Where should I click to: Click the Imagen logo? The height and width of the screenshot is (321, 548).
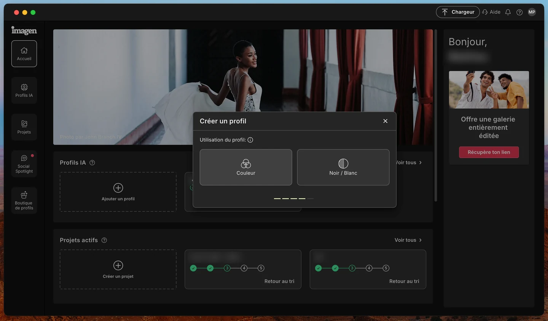pos(24,30)
